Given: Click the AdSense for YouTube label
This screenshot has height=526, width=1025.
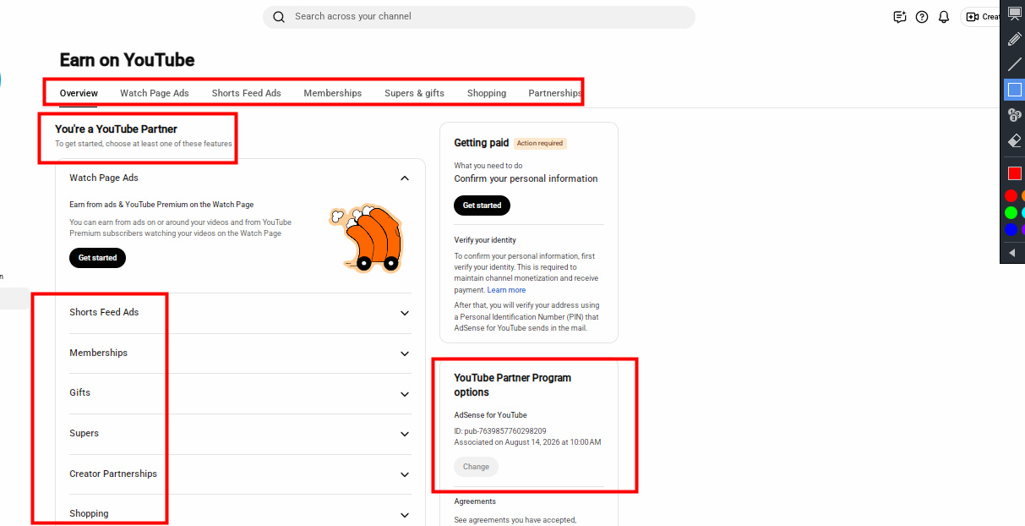Looking at the screenshot, I should [x=490, y=415].
